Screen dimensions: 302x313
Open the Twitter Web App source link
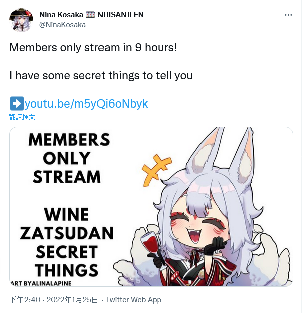click(133, 300)
